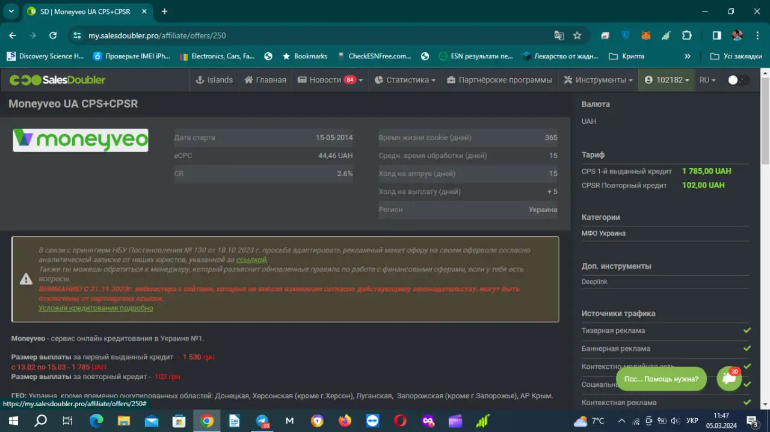Go back in the browser
770x432 pixels.
pyautogui.click(x=13, y=35)
